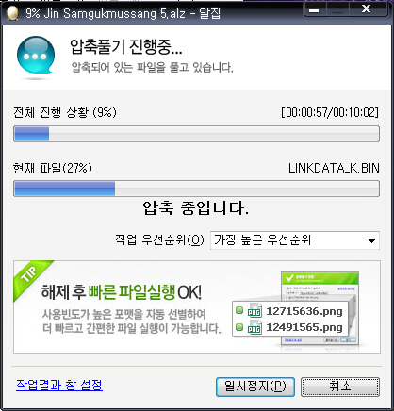This screenshot has height=411, width=394.
Task: Click the blue speech bubble progress icon
Action: click(36, 56)
